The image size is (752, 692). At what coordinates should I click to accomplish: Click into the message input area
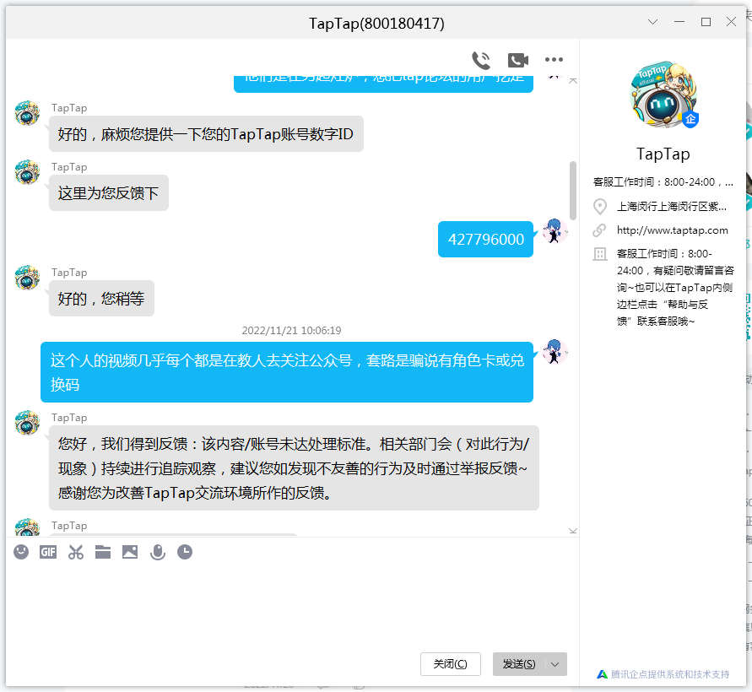pos(291,607)
